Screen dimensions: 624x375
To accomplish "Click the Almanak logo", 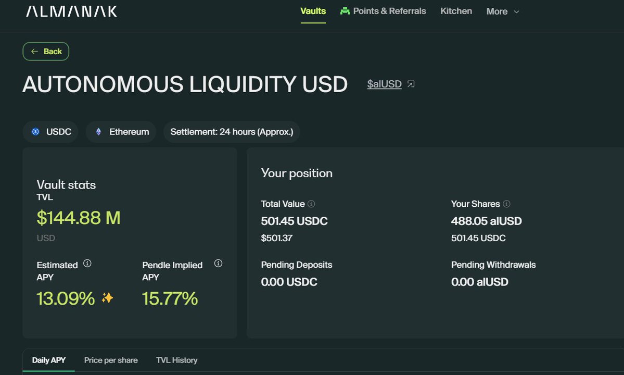I will tap(72, 11).
